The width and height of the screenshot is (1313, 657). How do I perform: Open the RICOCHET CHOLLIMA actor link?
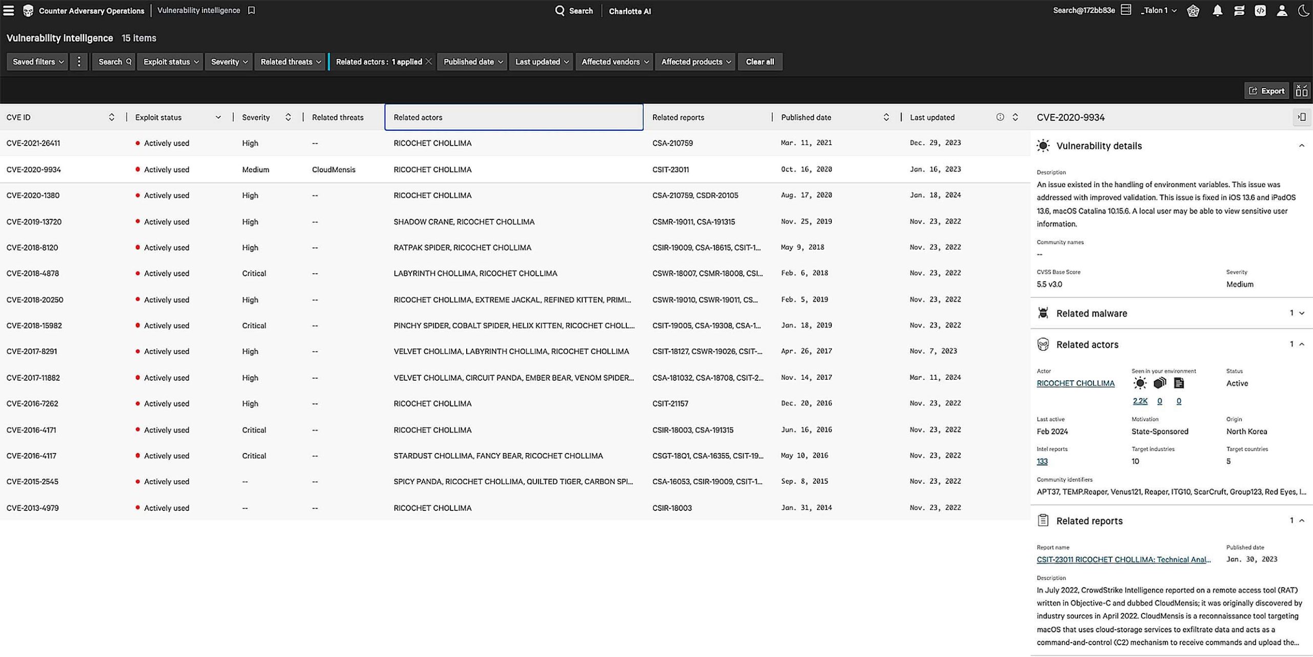[1075, 383]
